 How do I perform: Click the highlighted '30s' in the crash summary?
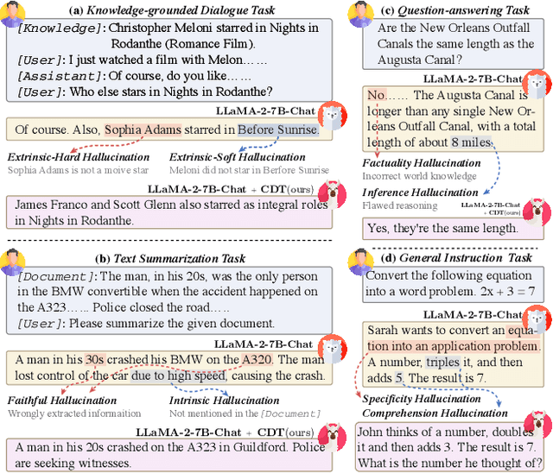click(x=95, y=360)
